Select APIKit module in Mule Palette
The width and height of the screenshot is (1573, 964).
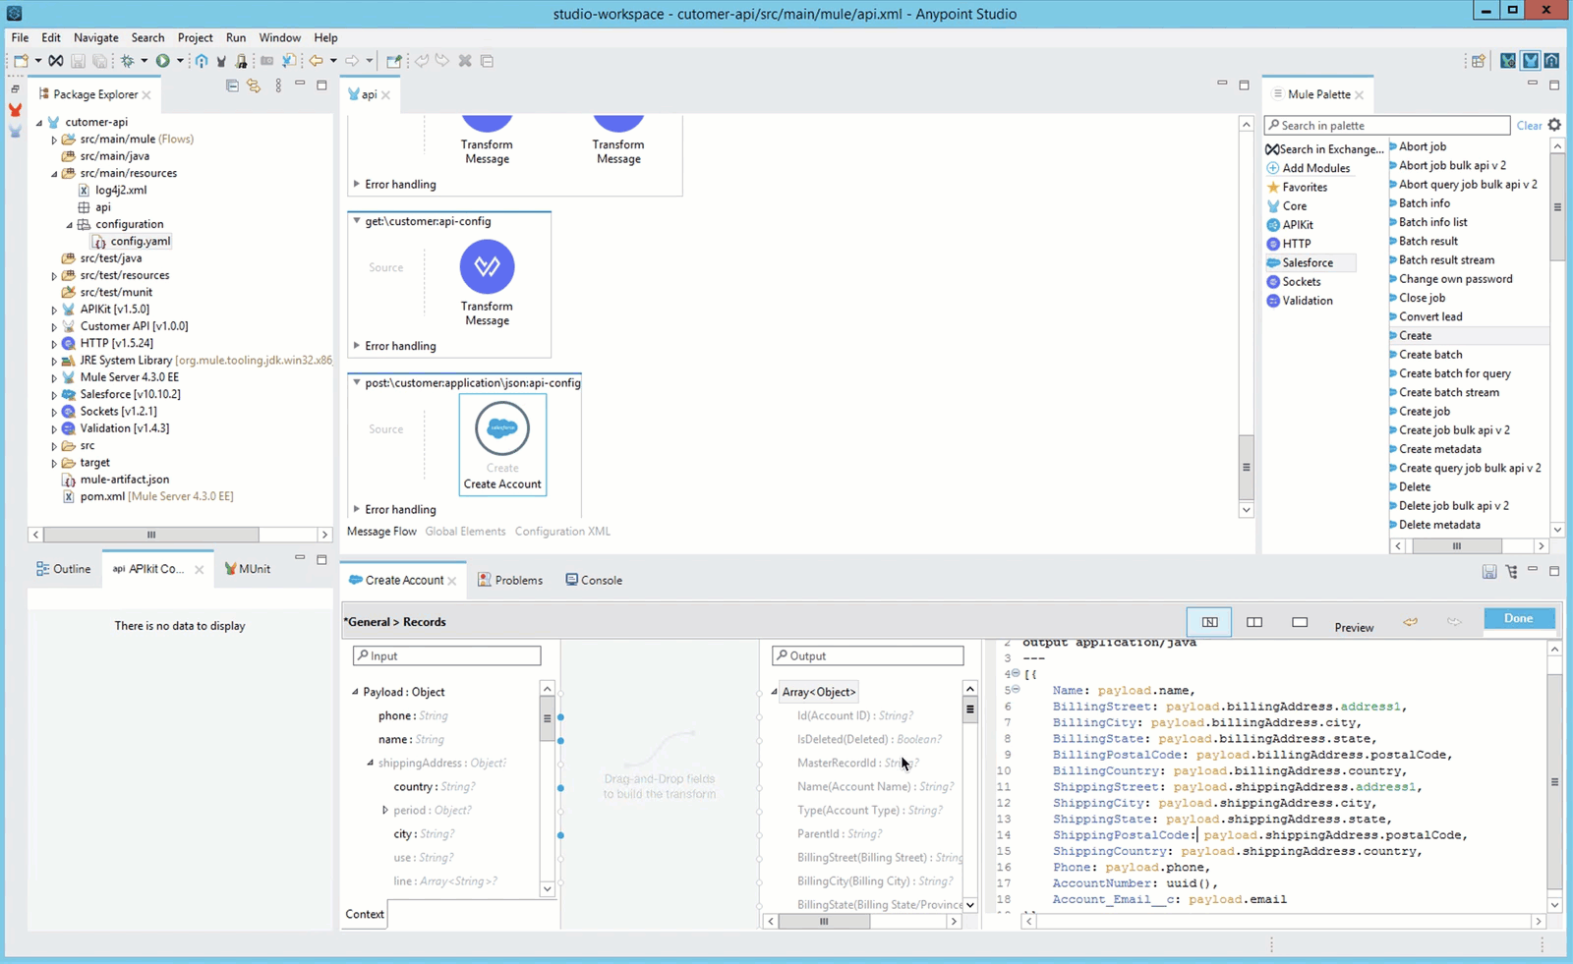click(x=1290, y=225)
